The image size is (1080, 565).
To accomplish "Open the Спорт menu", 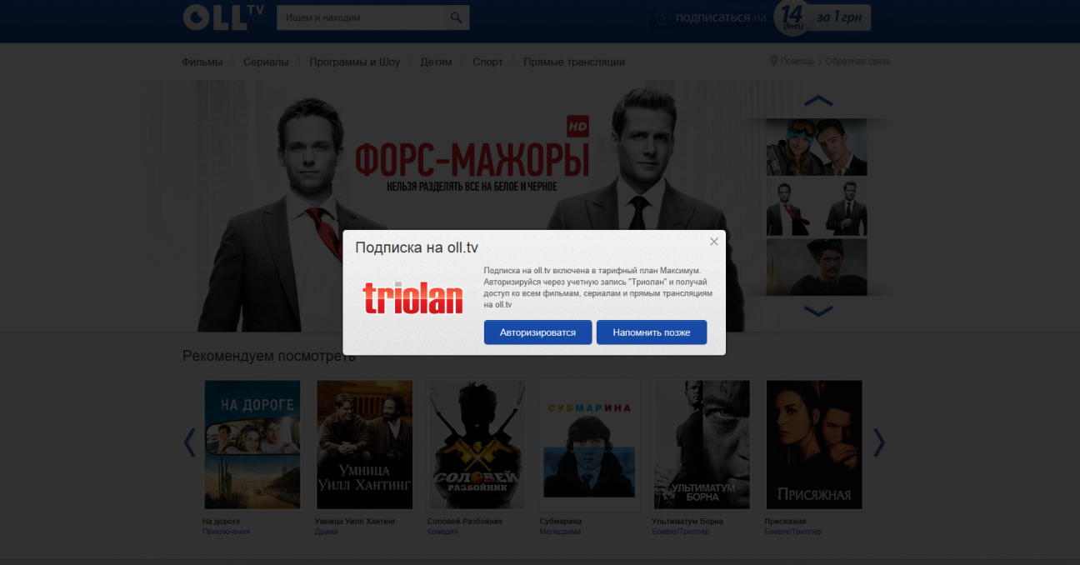I will point(487,62).
